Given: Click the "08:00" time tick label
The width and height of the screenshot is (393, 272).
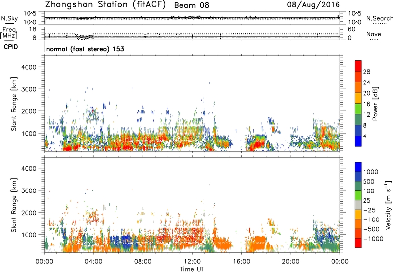Looking at the screenshot, I should pyautogui.click(x=143, y=262).
